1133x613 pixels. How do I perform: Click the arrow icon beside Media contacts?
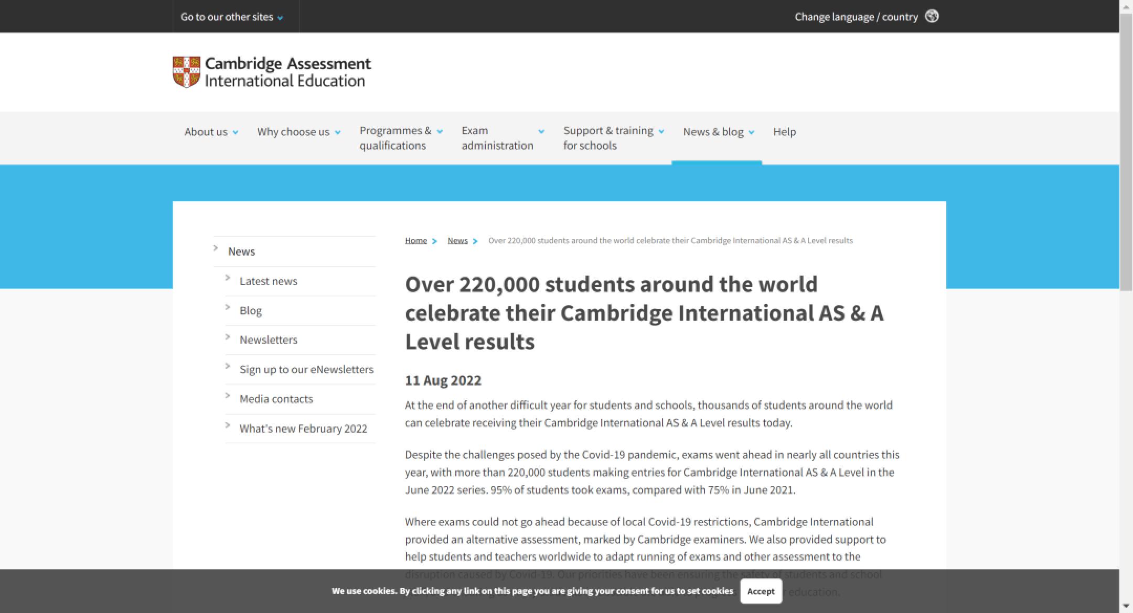228,396
